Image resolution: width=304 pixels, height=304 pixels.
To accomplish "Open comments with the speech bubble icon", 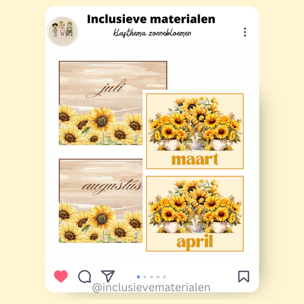I will pos(84,276).
